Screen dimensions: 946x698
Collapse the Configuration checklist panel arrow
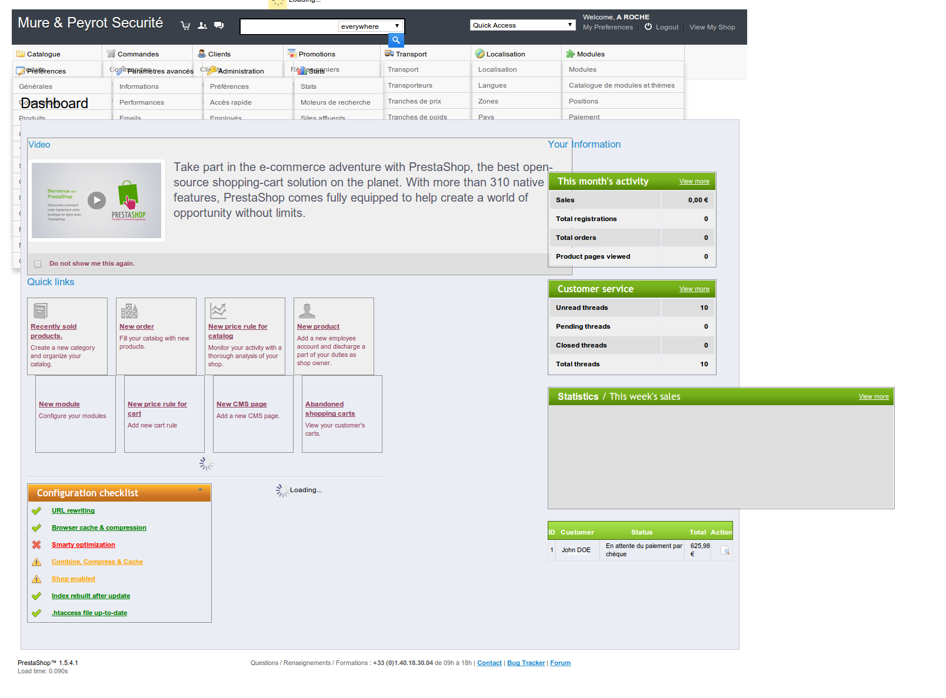coord(201,489)
